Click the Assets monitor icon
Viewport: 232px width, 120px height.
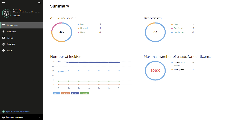[4, 38]
